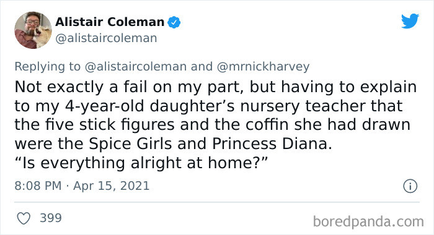Image resolution: width=434 pixels, height=235 pixels.
Task: Open the @mrnickharvey mention link
Action: [x=263, y=67]
